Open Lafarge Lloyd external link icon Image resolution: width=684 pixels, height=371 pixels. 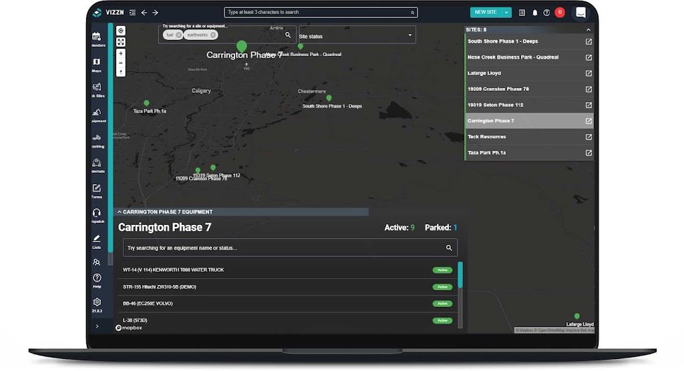tap(588, 73)
